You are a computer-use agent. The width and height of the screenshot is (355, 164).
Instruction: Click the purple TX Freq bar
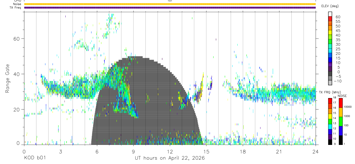tap(170, 8)
